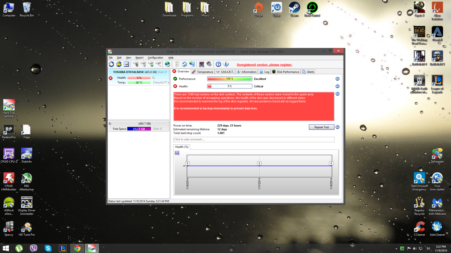
Task: Click the Refresh disk status toolbar icon
Action: pyautogui.click(x=112, y=64)
